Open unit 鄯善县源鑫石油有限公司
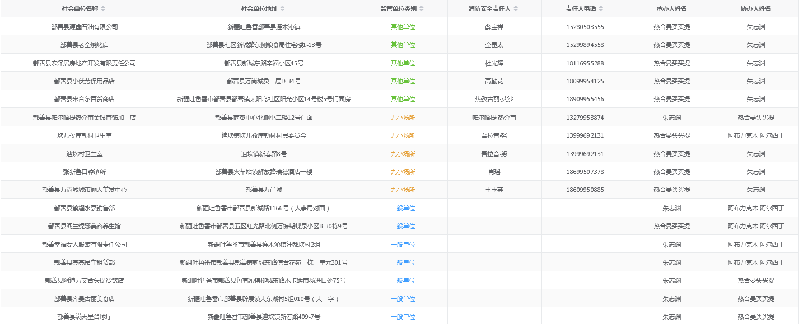Screen dimensions: 799x324 coord(84,27)
